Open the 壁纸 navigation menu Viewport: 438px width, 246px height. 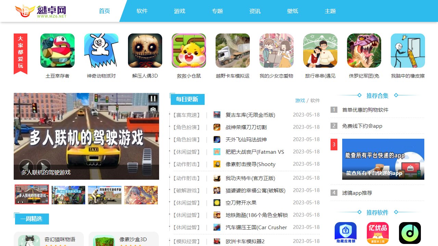[x=293, y=11]
